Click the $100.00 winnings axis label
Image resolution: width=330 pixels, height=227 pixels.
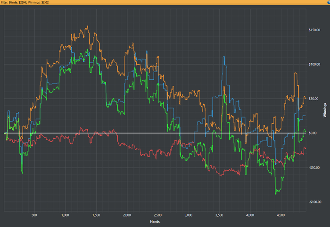click(314, 64)
